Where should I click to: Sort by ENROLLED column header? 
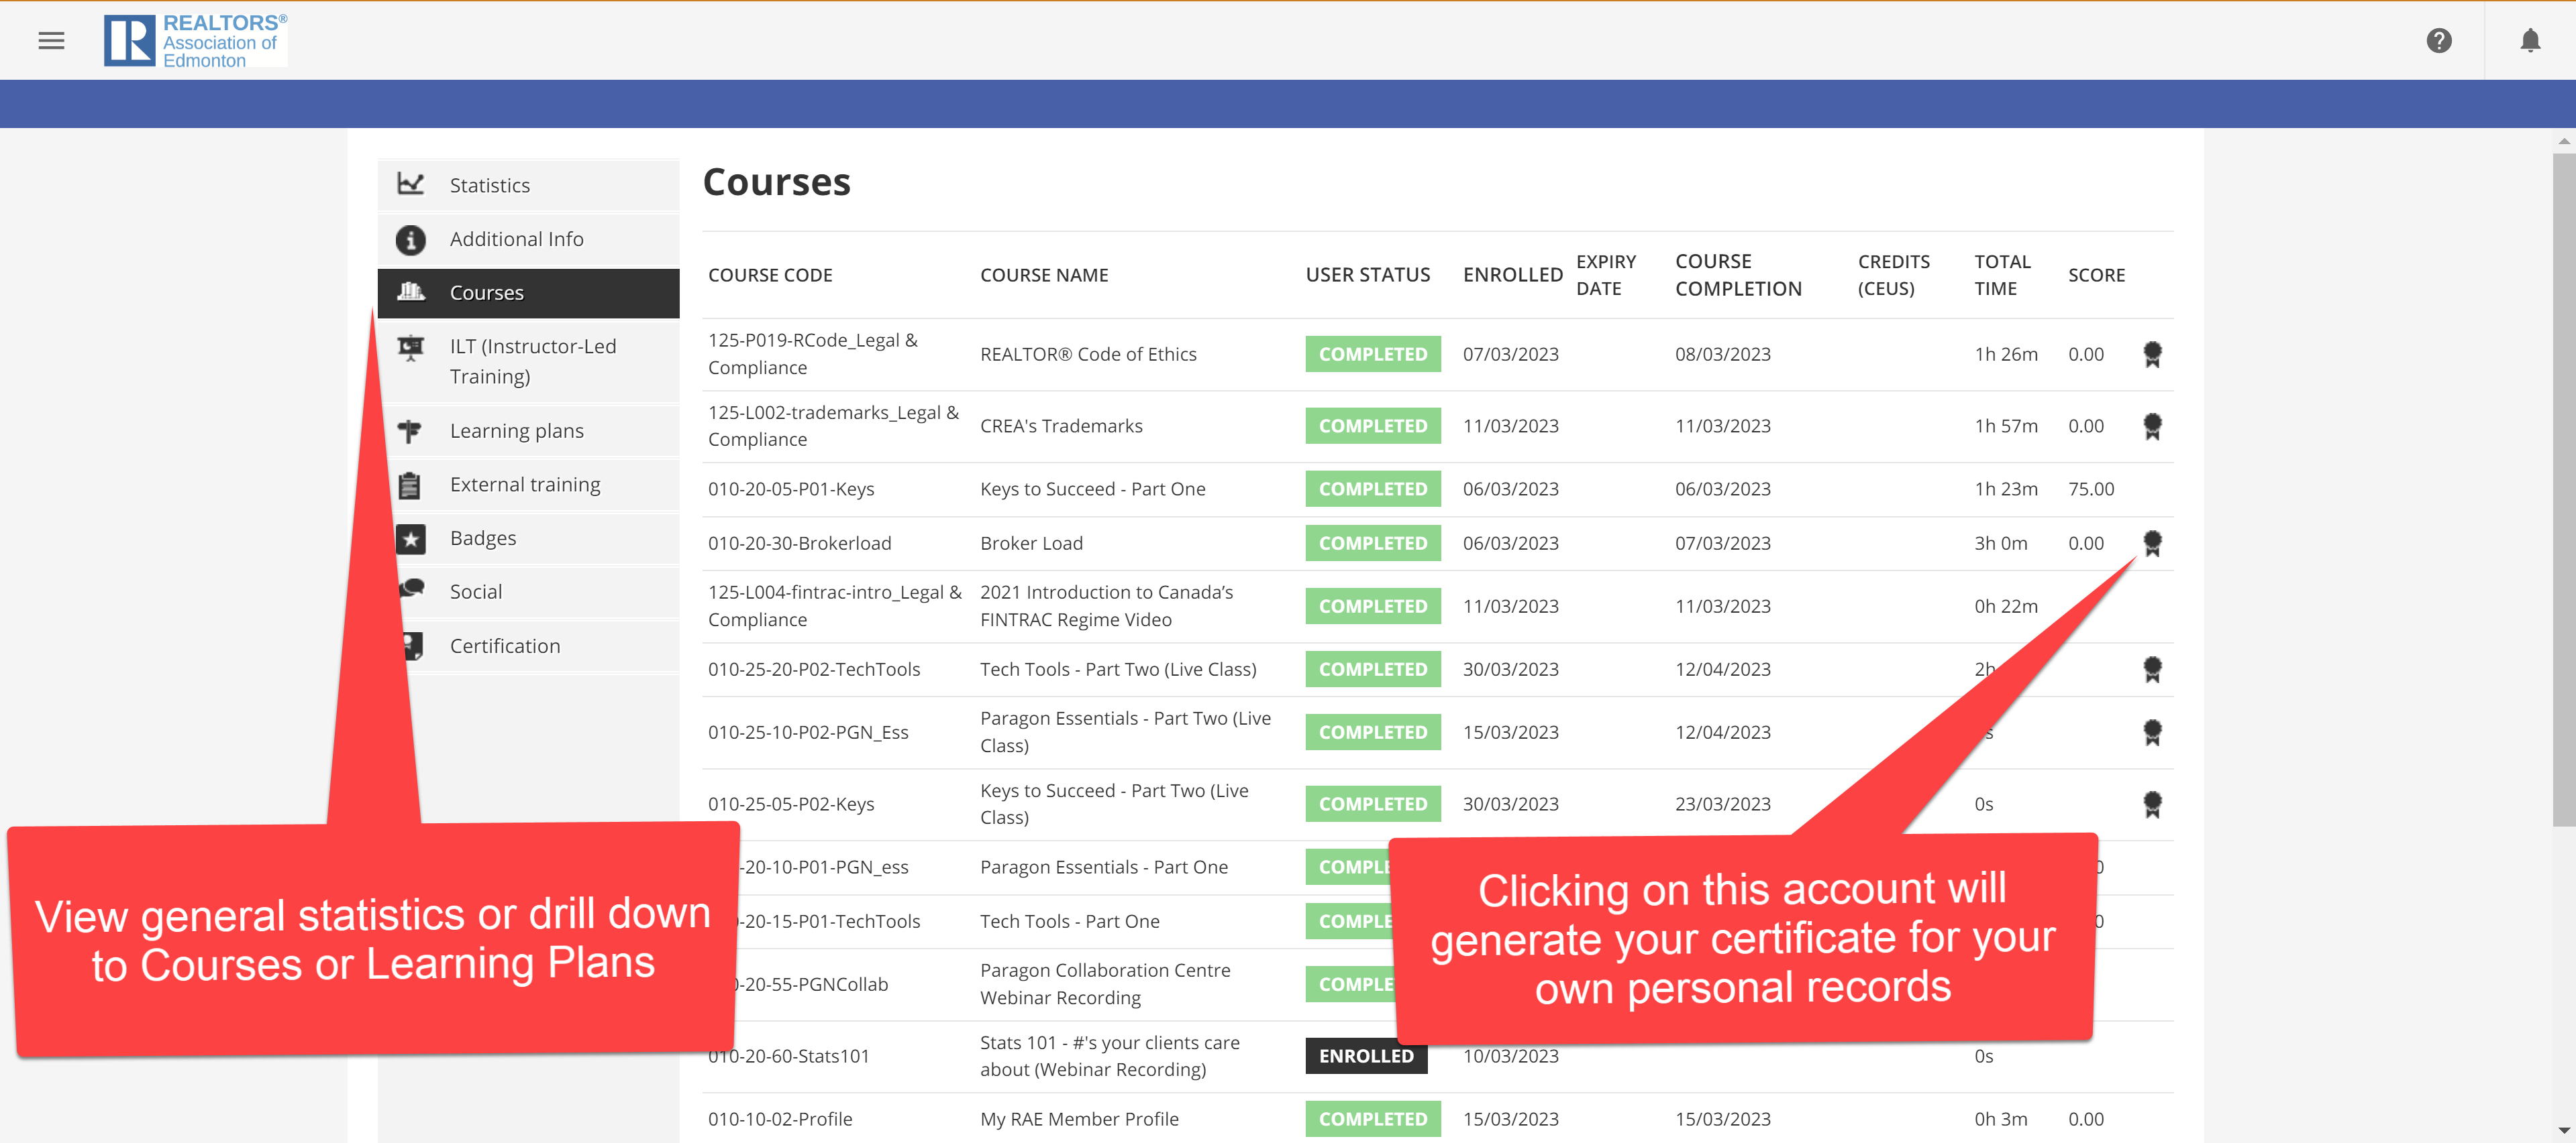click(1512, 275)
